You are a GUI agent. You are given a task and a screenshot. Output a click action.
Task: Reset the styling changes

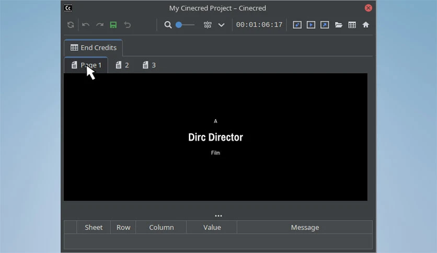tap(128, 25)
